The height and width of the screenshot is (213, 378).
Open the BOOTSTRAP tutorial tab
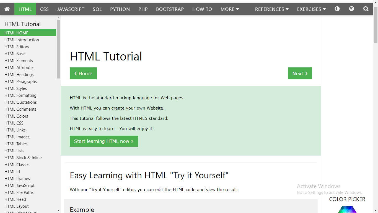tap(170, 9)
